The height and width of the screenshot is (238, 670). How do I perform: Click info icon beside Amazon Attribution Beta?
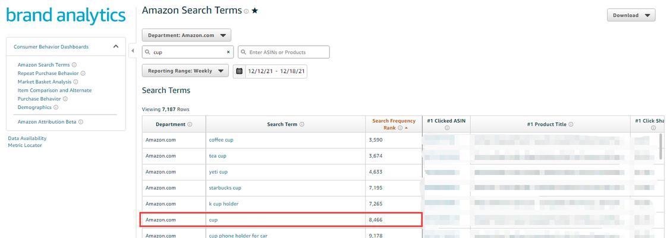click(x=81, y=122)
